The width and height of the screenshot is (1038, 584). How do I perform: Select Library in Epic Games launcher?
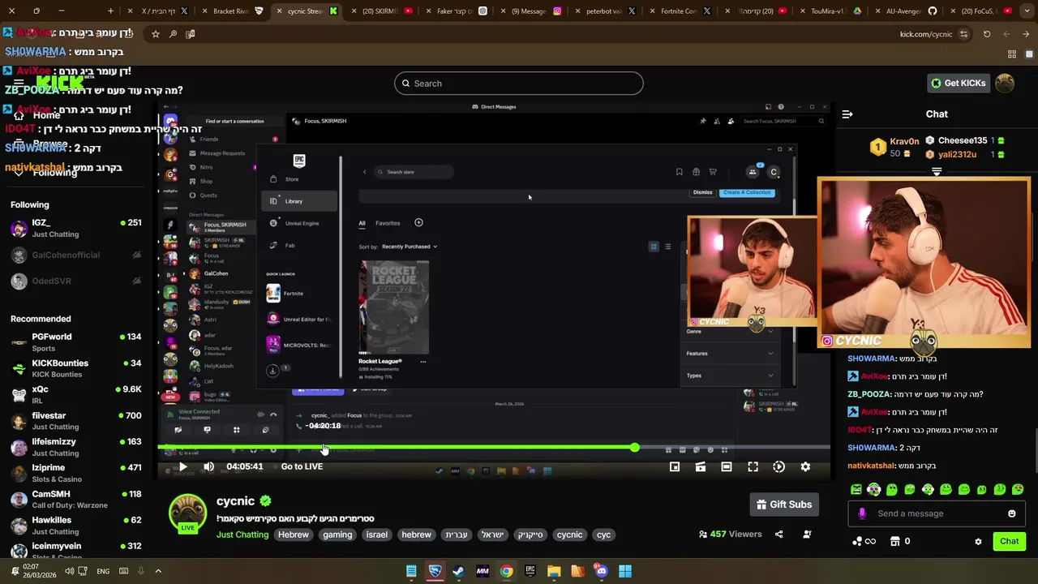click(299, 201)
